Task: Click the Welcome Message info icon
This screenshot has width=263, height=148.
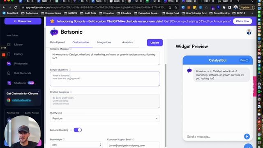Action: coord(71,49)
